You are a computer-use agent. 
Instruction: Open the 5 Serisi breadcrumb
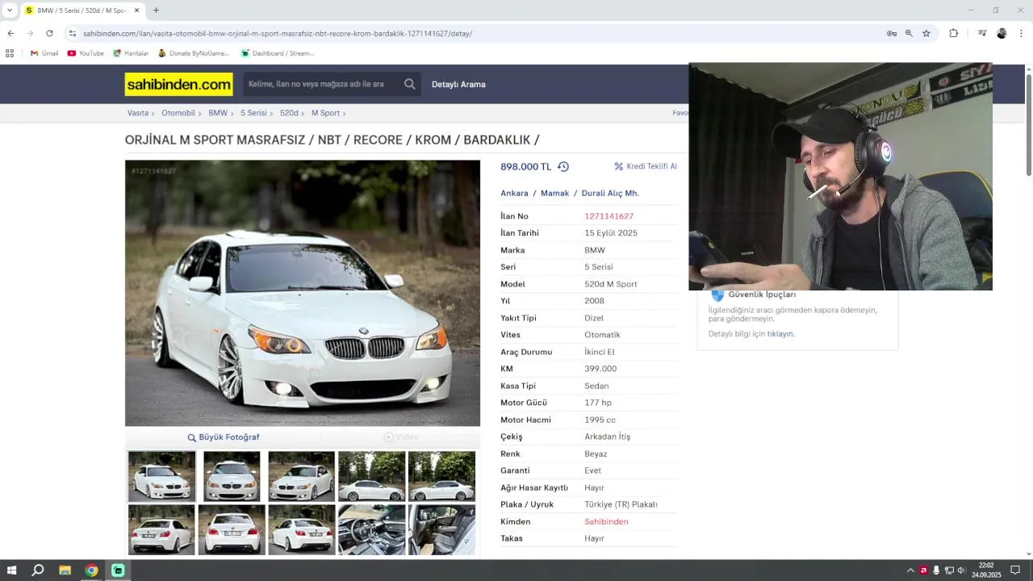(253, 113)
